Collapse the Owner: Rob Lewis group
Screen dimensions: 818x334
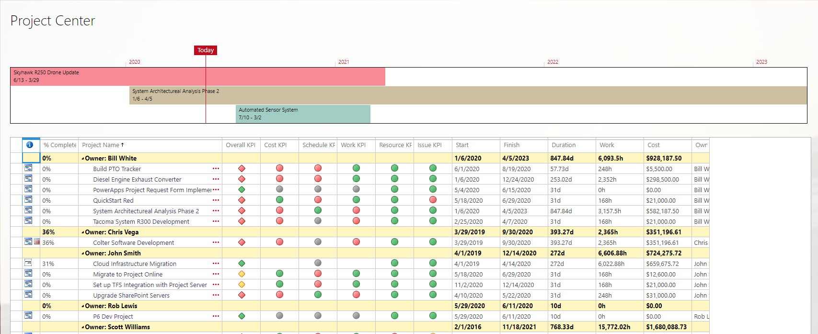coord(83,306)
